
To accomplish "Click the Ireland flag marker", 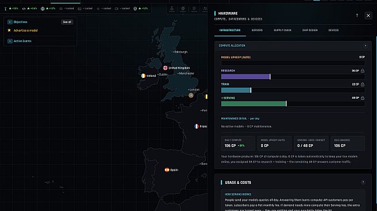I will click(143, 76).
